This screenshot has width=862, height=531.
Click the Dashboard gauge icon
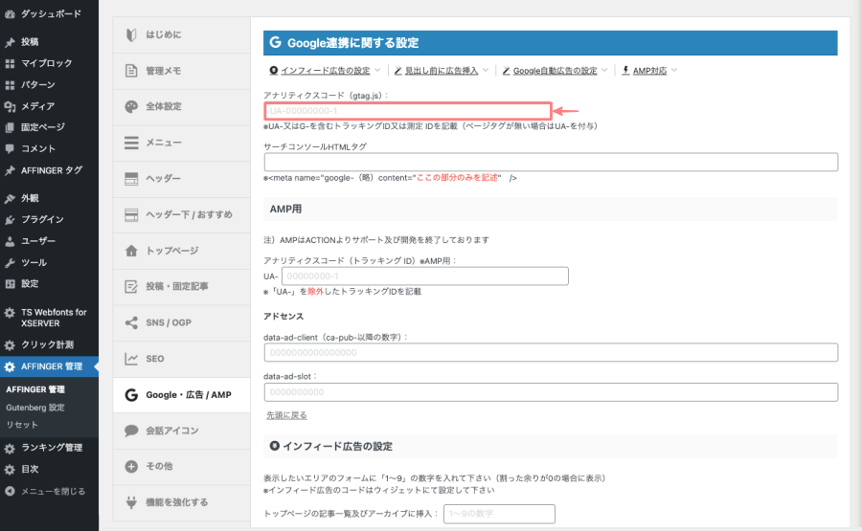[10, 14]
